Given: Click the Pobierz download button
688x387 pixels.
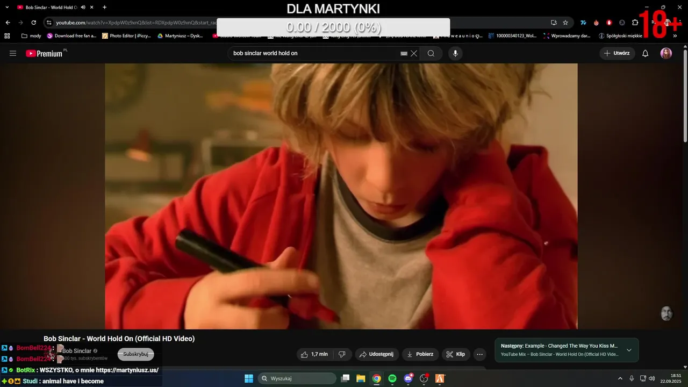Looking at the screenshot, I should (420, 354).
